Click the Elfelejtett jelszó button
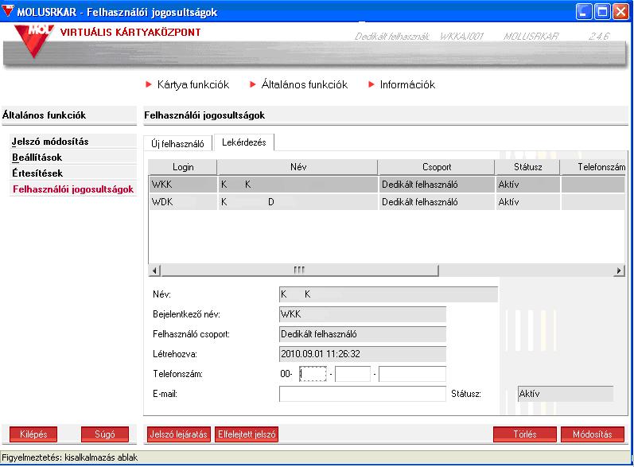Image resolution: width=634 pixels, height=467 pixels. coord(247,434)
